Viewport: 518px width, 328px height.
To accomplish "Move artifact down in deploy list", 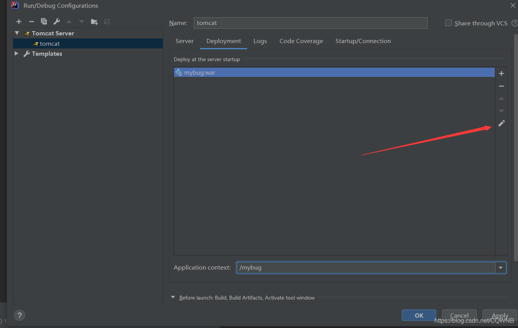I will coord(501,111).
